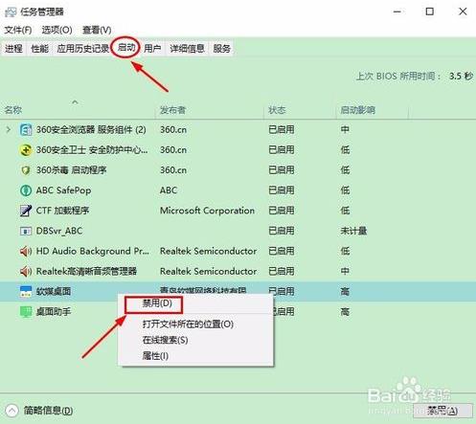This screenshot has width=476, height=424.
Task: Choose 在线搜索(S) in the context menu
Action: 165,340
